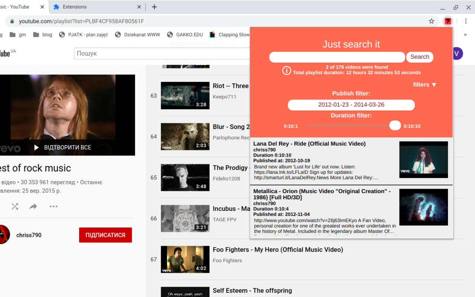Open The Prodigy video thumbnail
Image resolution: width=475 pixels, height=297 pixels.
(185, 177)
